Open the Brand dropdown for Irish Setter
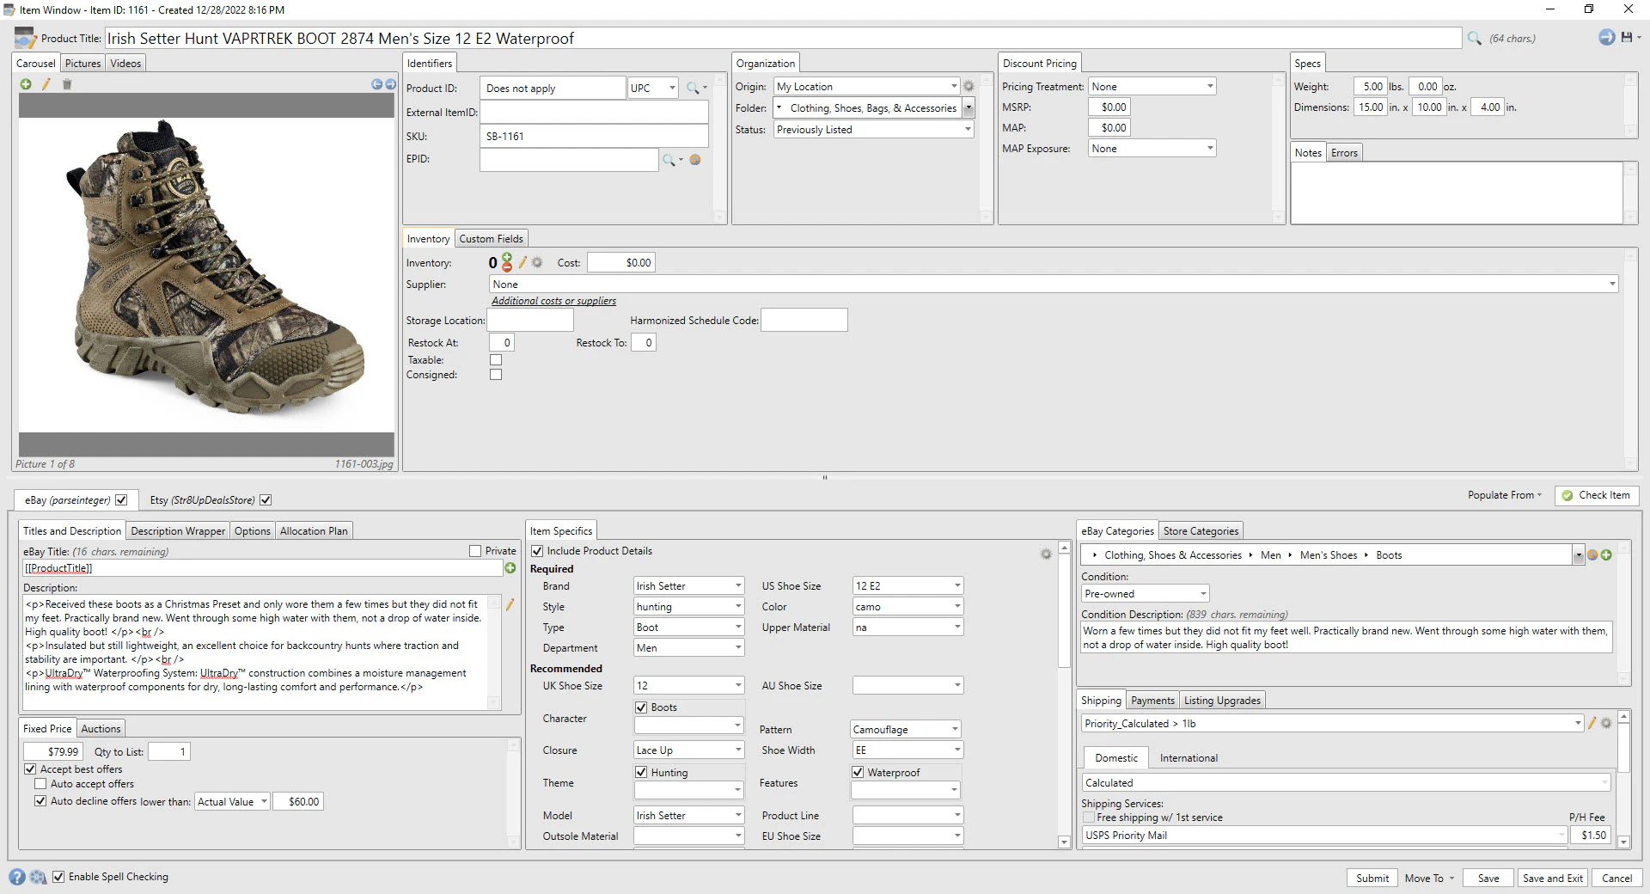Viewport: 1650px width, 894px height. (x=736, y=585)
